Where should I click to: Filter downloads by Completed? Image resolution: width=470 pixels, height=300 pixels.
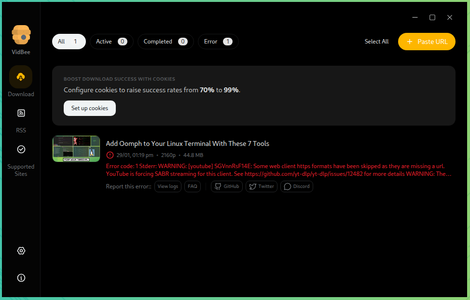[x=166, y=42]
